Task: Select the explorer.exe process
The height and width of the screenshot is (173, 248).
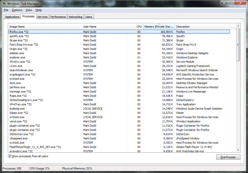Action: point(119,58)
